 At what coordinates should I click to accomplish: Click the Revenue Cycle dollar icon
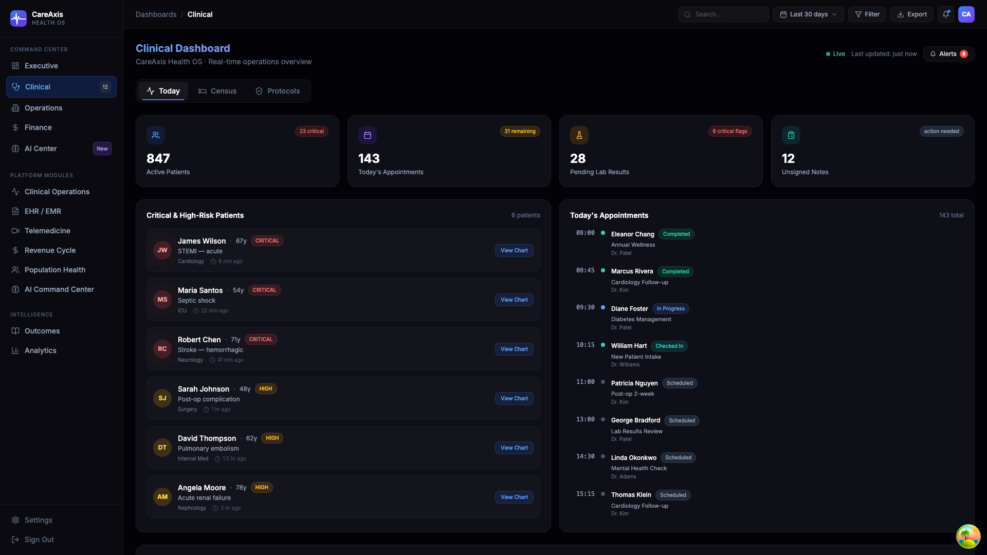pos(15,250)
